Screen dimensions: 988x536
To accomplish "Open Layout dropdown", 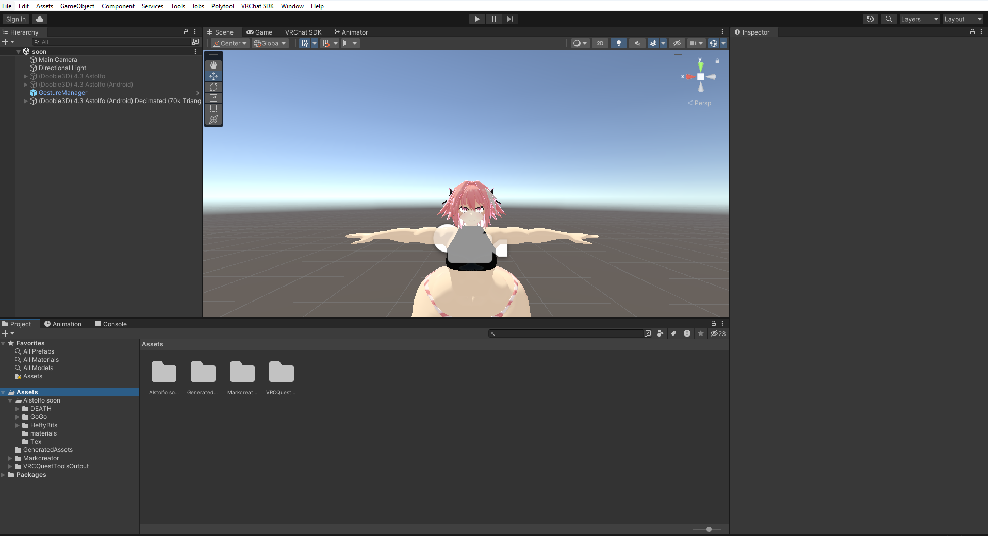I will [x=963, y=19].
